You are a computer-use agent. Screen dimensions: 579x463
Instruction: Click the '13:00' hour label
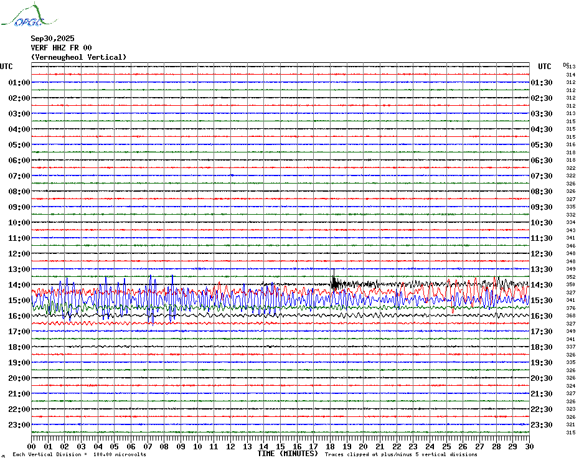[19, 269]
